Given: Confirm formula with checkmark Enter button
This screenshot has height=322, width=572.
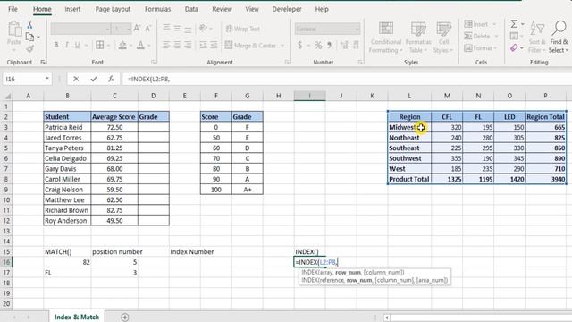Looking at the screenshot, I should 94,79.
